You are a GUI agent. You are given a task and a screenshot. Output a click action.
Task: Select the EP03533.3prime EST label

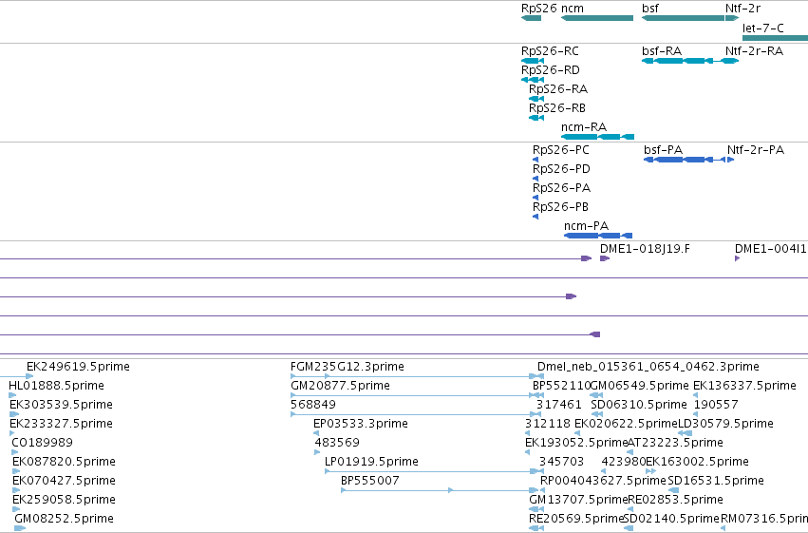tap(361, 424)
